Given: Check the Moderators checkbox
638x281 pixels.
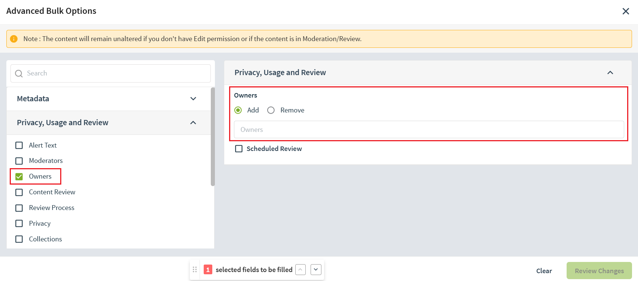Looking at the screenshot, I should tap(19, 161).
